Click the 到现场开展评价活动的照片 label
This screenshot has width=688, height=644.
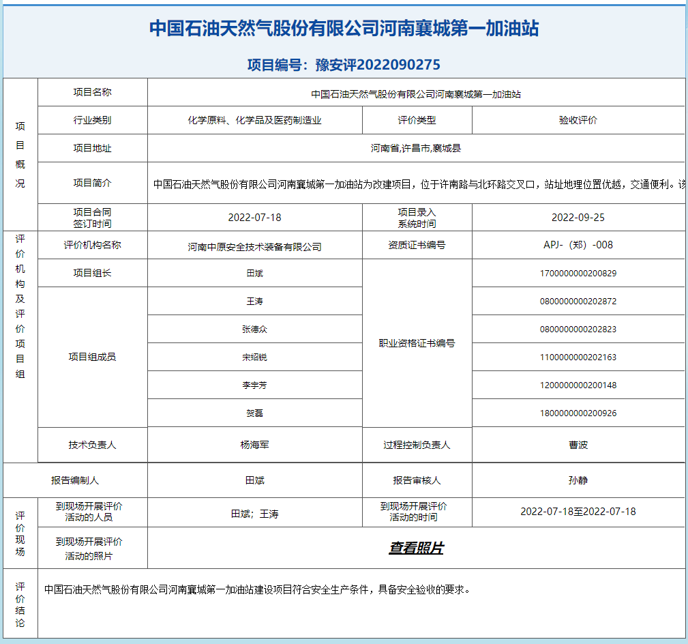click(x=89, y=548)
